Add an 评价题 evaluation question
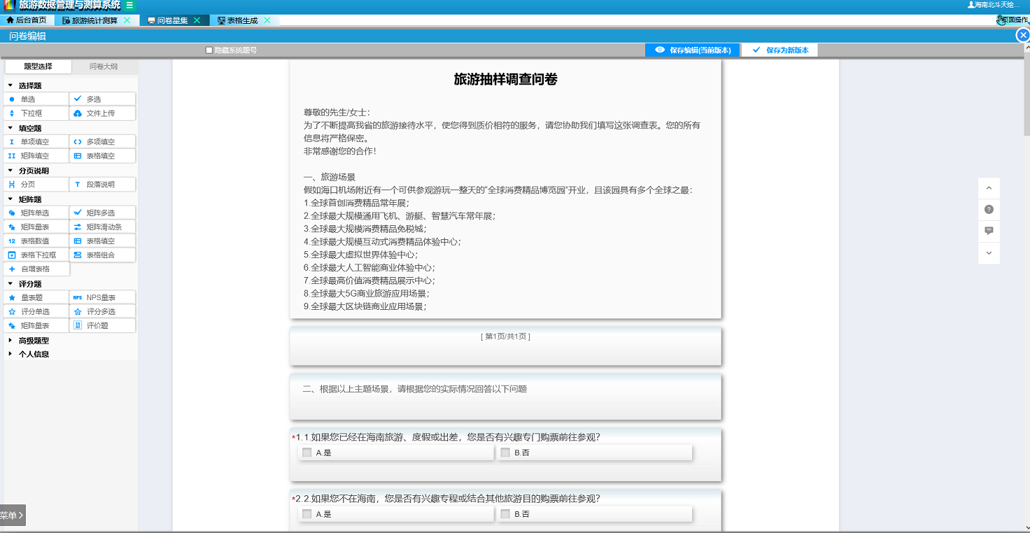Screen dimensions: 1030x533 click(x=102, y=325)
